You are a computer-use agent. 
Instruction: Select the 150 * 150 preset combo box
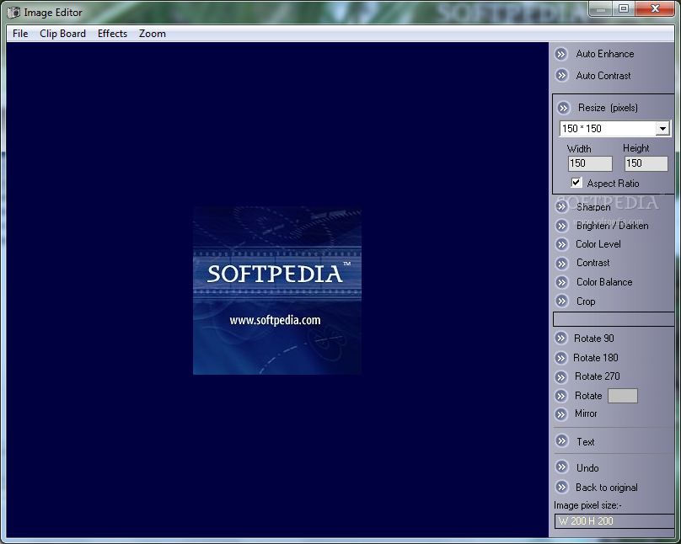[614, 128]
